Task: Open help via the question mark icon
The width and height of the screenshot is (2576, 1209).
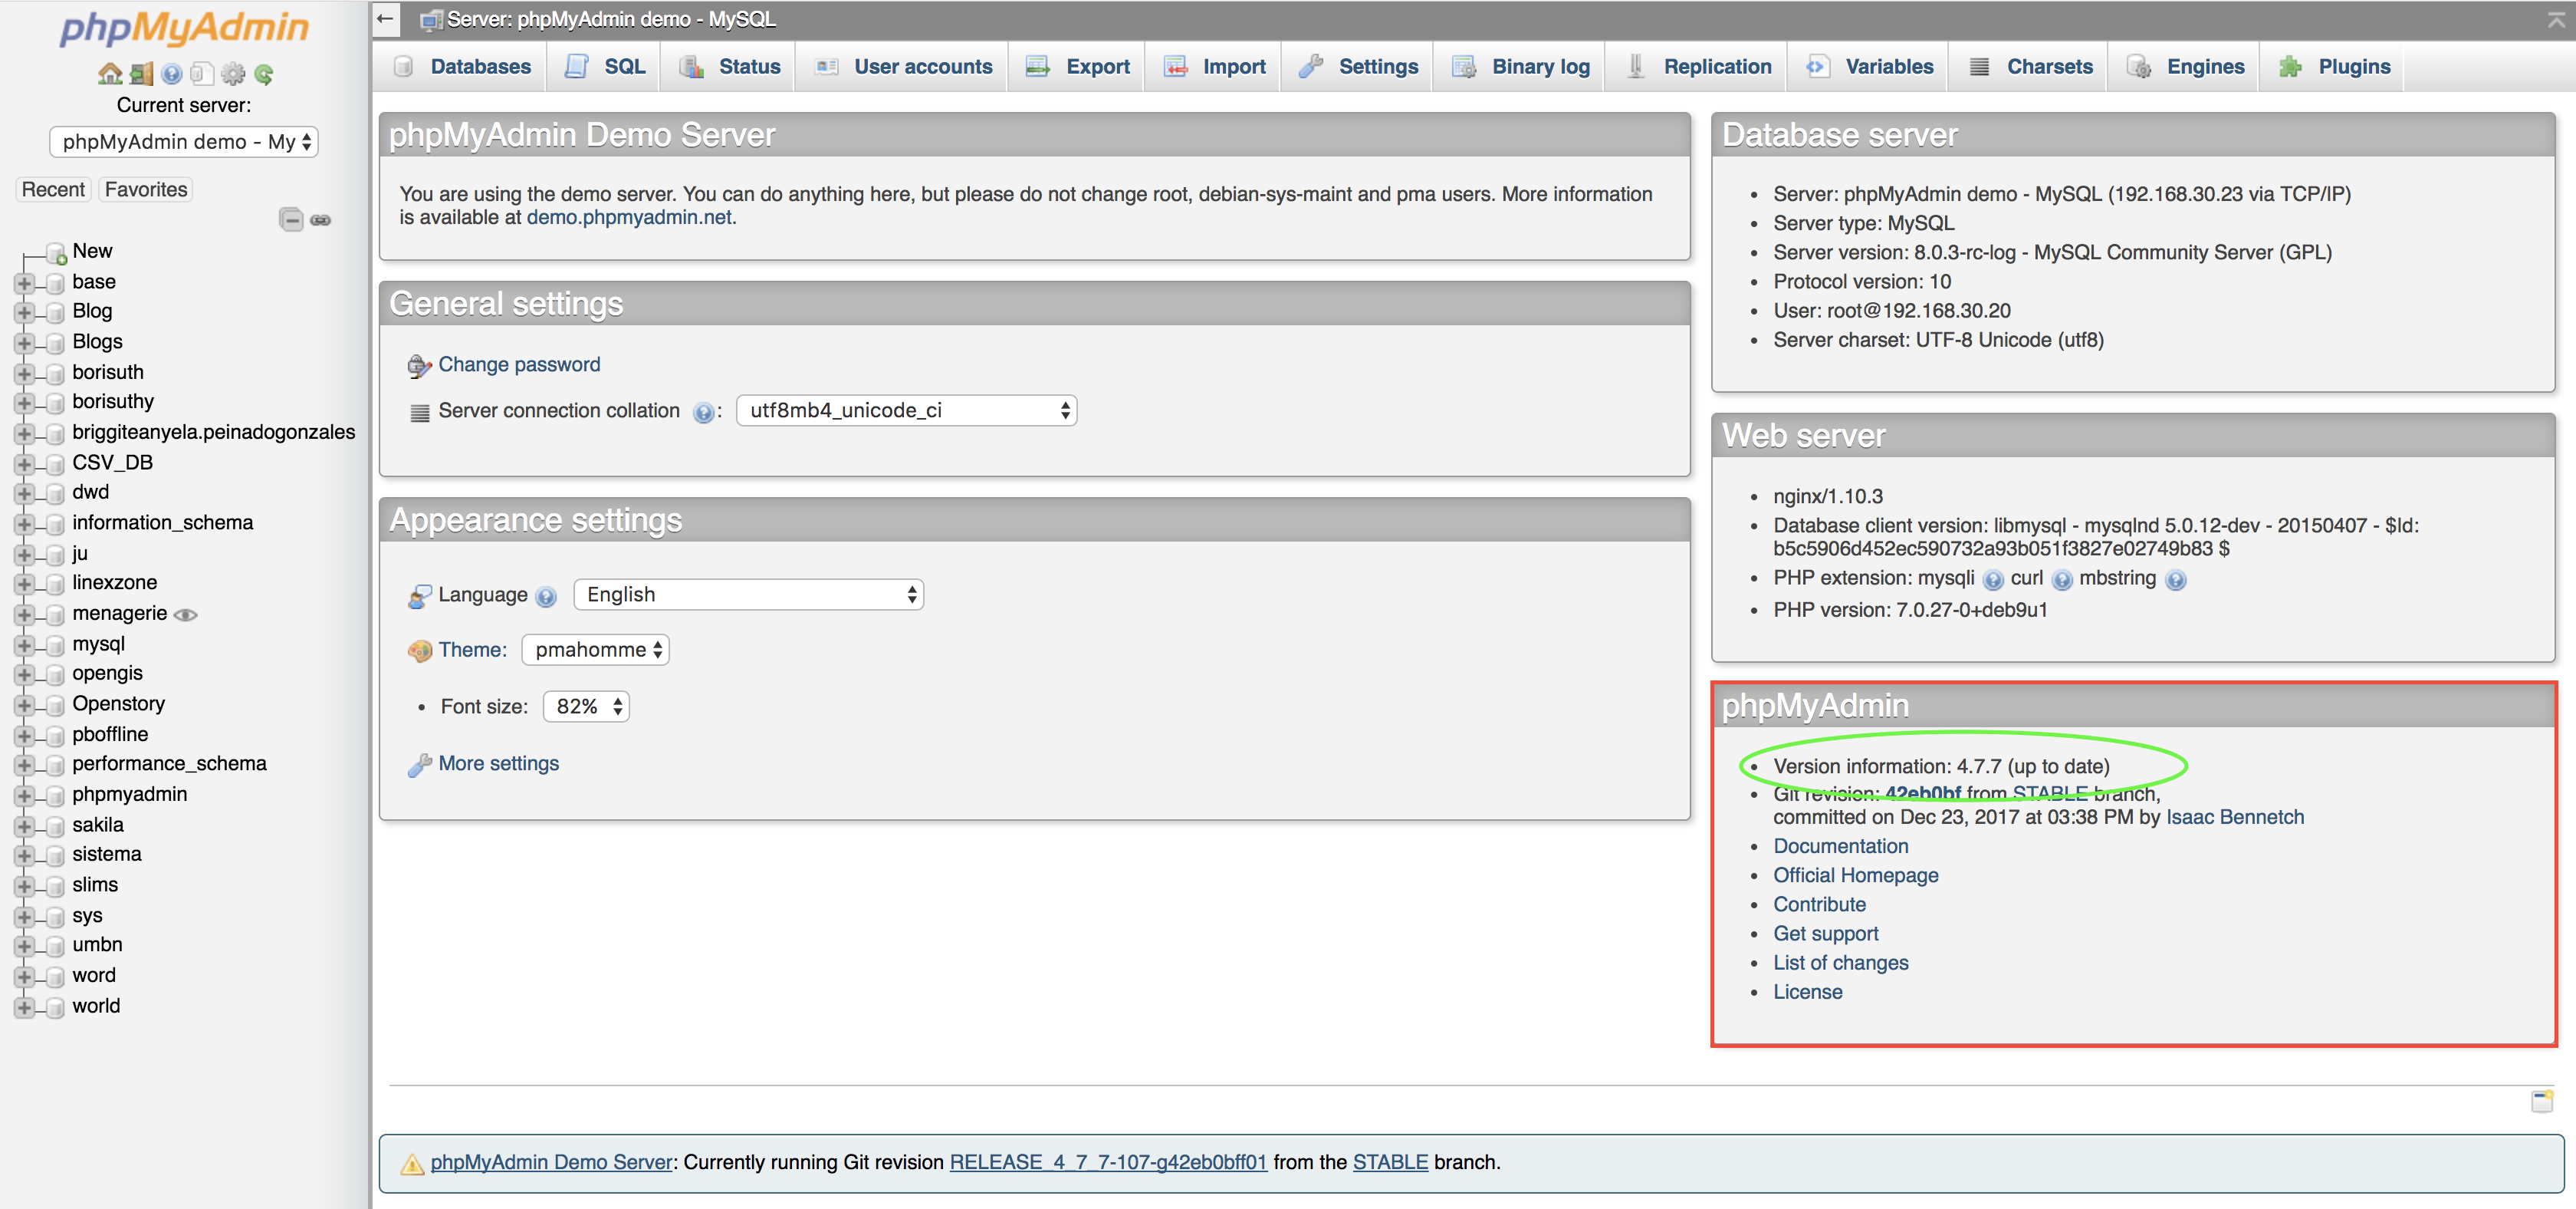Action: pos(171,73)
